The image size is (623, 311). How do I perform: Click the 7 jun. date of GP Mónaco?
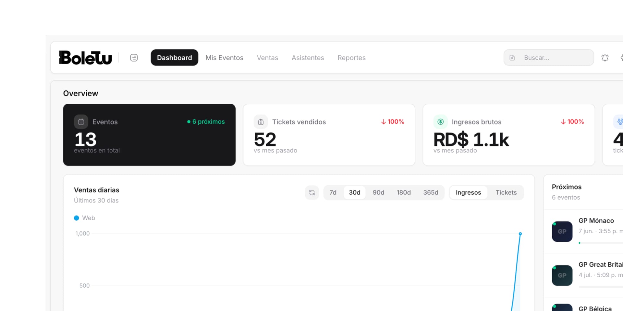click(586, 231)
